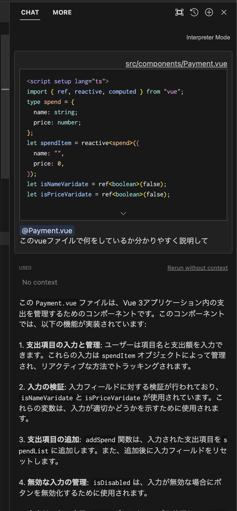Click the 'let spendItem = reactive' line
This screenshot has width=237, height=511.
click(x=83, y=143)
